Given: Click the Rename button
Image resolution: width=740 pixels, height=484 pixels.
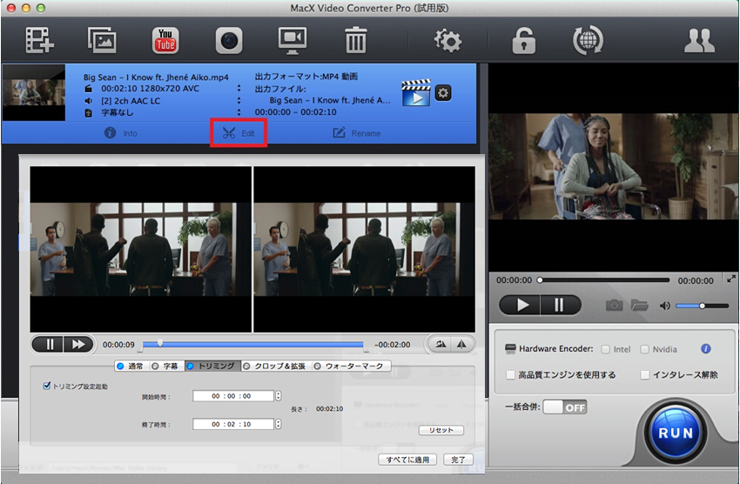Looking at the screenshot, I should [x=357, y=133].
